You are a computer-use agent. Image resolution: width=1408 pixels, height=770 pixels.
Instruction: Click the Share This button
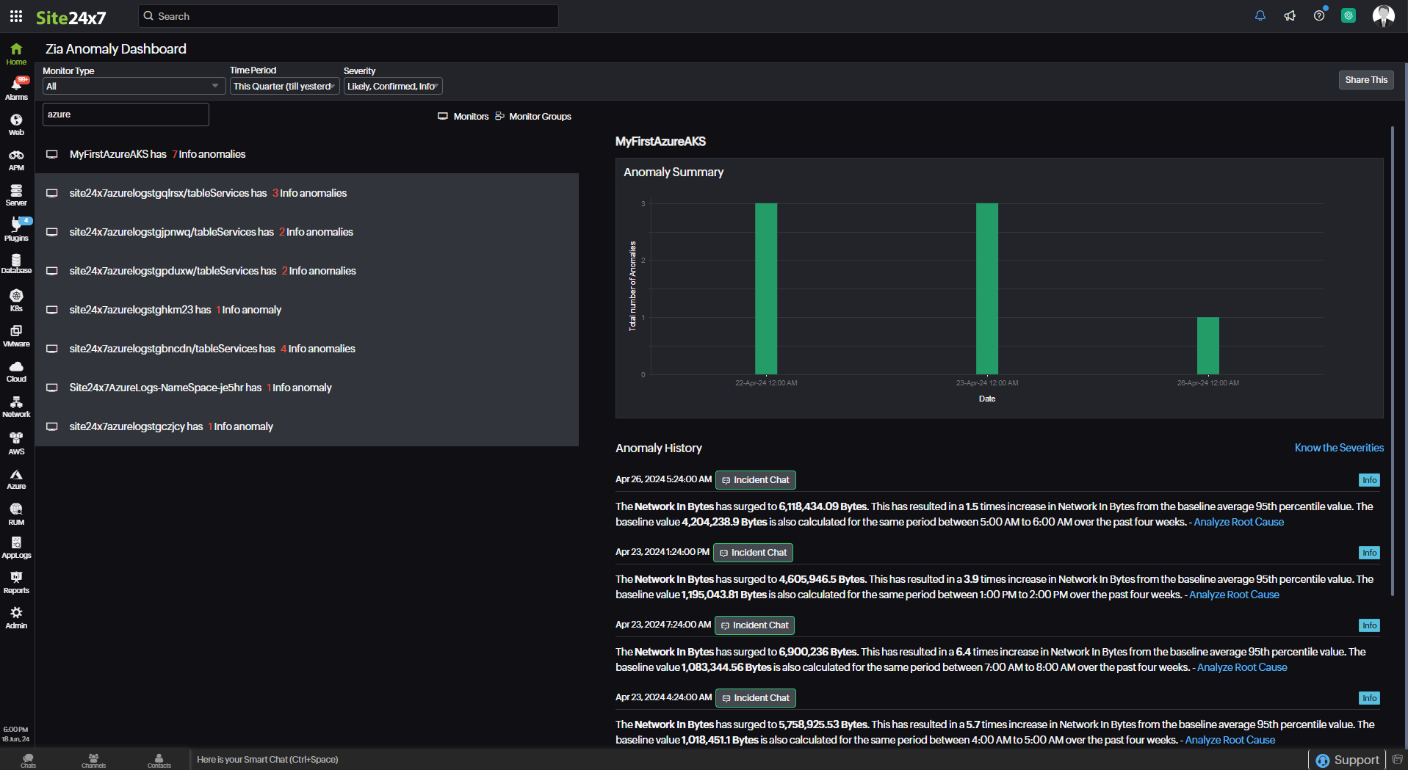pyautogui.click(x=1365, y=80)
